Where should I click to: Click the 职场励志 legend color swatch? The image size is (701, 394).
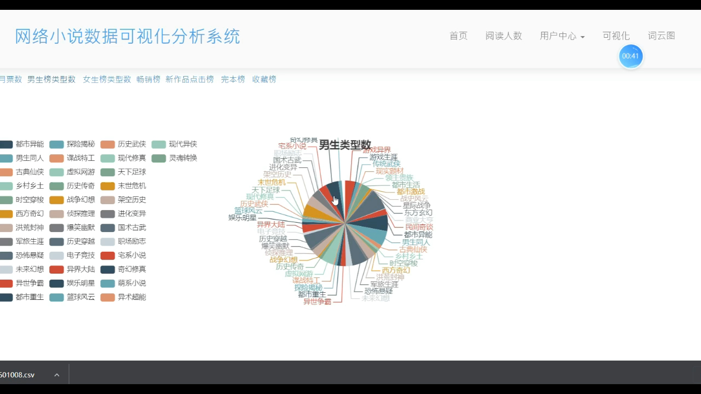click(107, 242)
